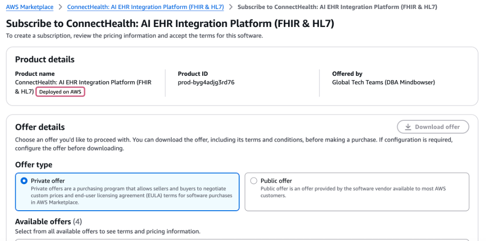The height and width of the screenshot is (241, 486).
Task: Click the current Subscribe page breadcrumb text
Action: [337, 7]
